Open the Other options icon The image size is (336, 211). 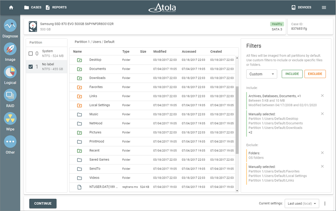[10, 142]
